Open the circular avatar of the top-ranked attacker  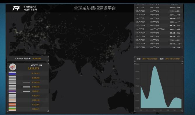pos(13,67)
